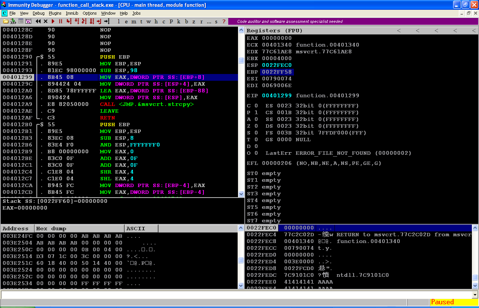Click the Address column header in dump

[18, 228]
